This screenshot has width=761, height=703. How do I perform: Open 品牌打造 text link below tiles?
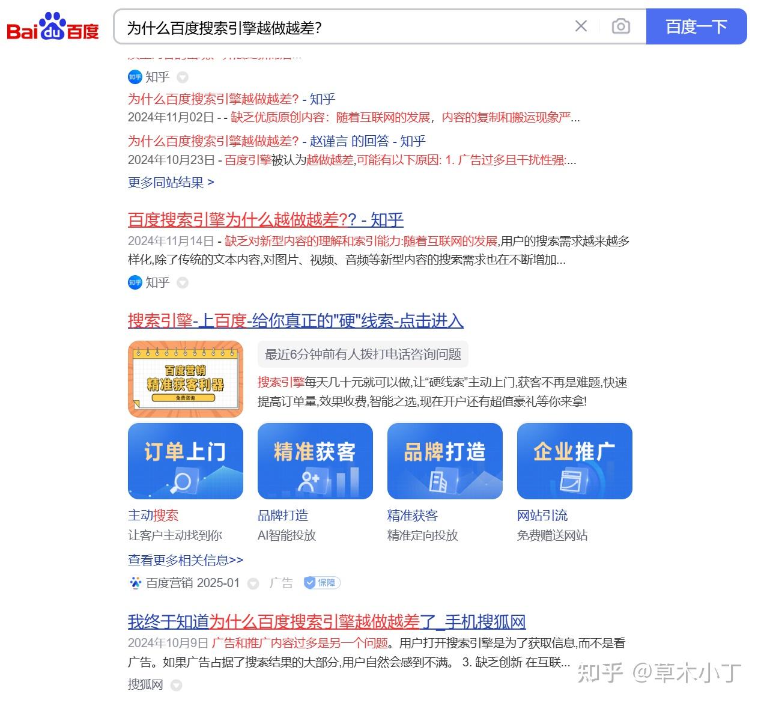(x=283, y=516)
